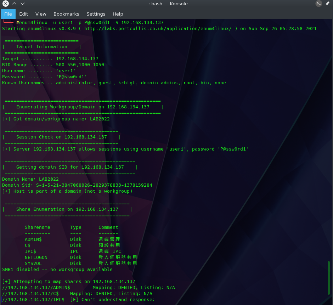333x305 pixels.
Task: Click the 'Can't understand response' error
Action: tap(113, 299)
